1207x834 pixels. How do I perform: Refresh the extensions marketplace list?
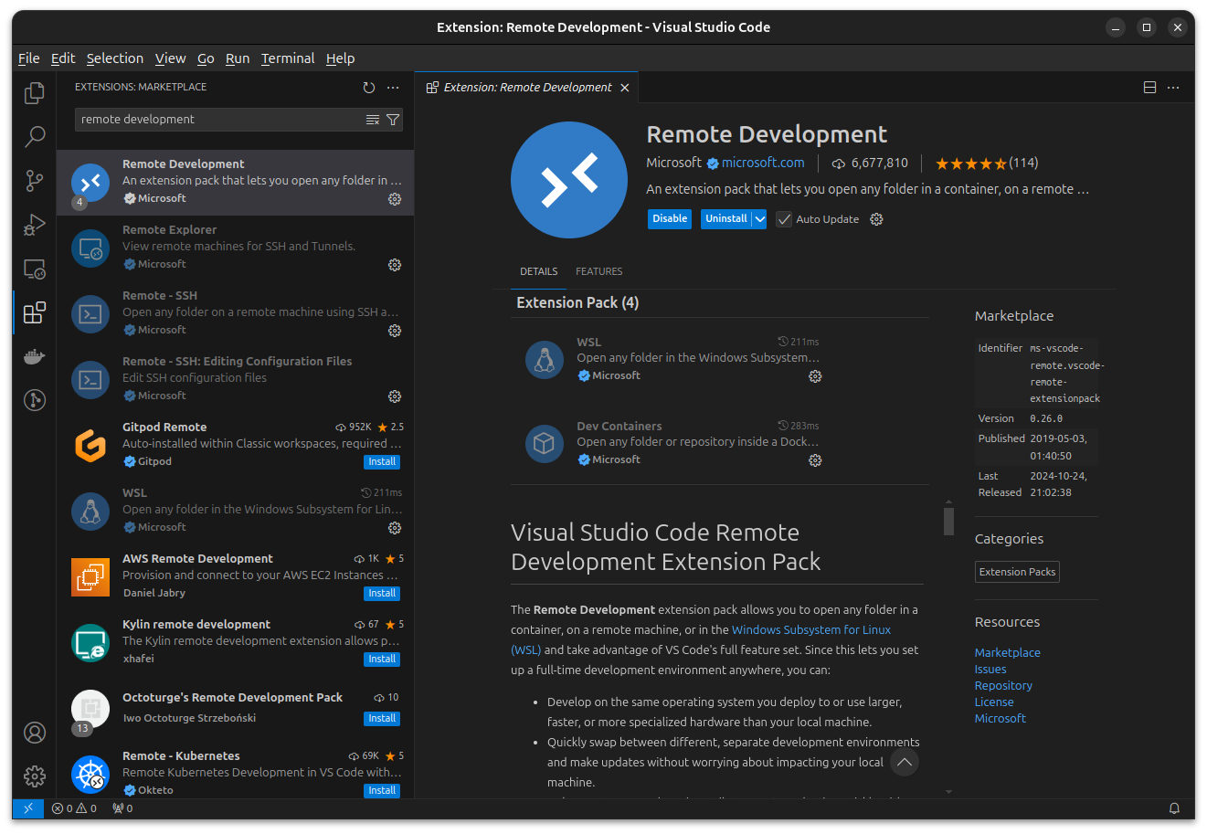pos(369,88)
